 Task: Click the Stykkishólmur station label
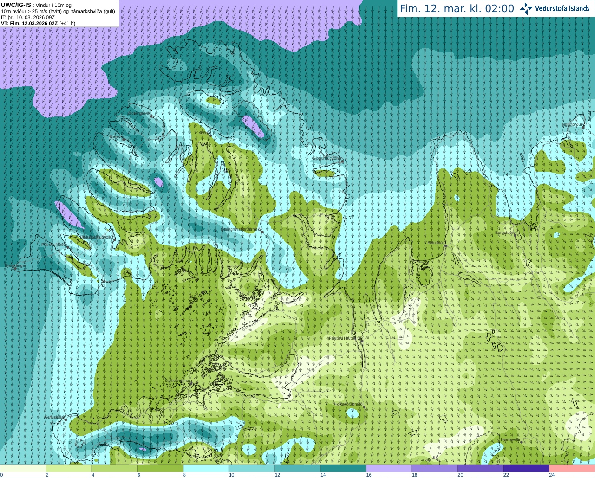point(178,380)
